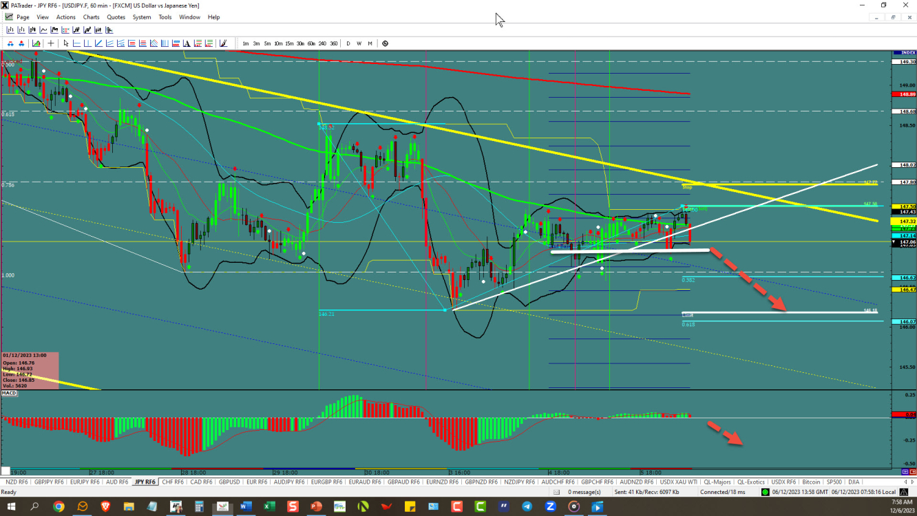Image resolution: width=917 pixels, height=516 pixels.
Task: Switch to the CHF RF6 tab
Action: pos(171,482)
